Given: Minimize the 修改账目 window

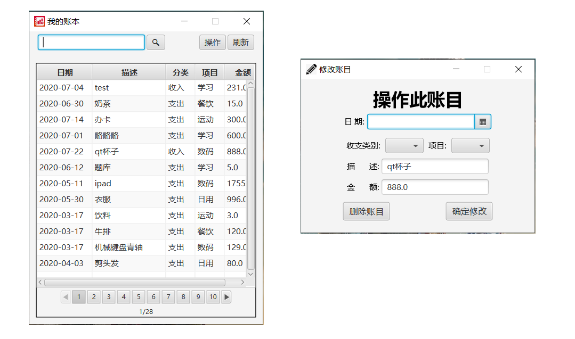Looking at the screenshot, I should pos(456,69).
